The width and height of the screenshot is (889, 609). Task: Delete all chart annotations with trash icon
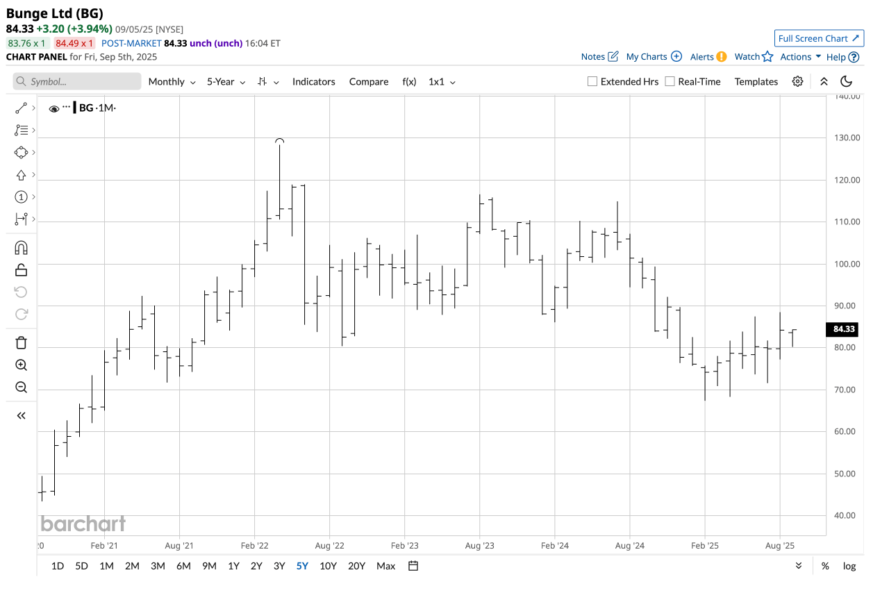click(21, 342)
